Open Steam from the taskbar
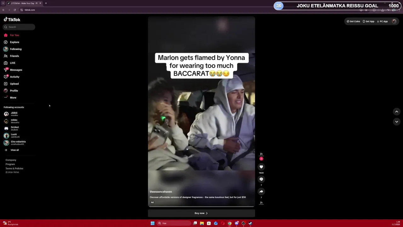403x227 pixels. tap(250, 223)
